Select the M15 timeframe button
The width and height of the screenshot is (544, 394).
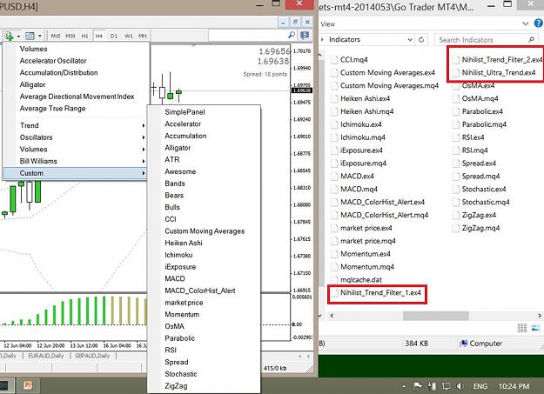click(x=56, y=36)
